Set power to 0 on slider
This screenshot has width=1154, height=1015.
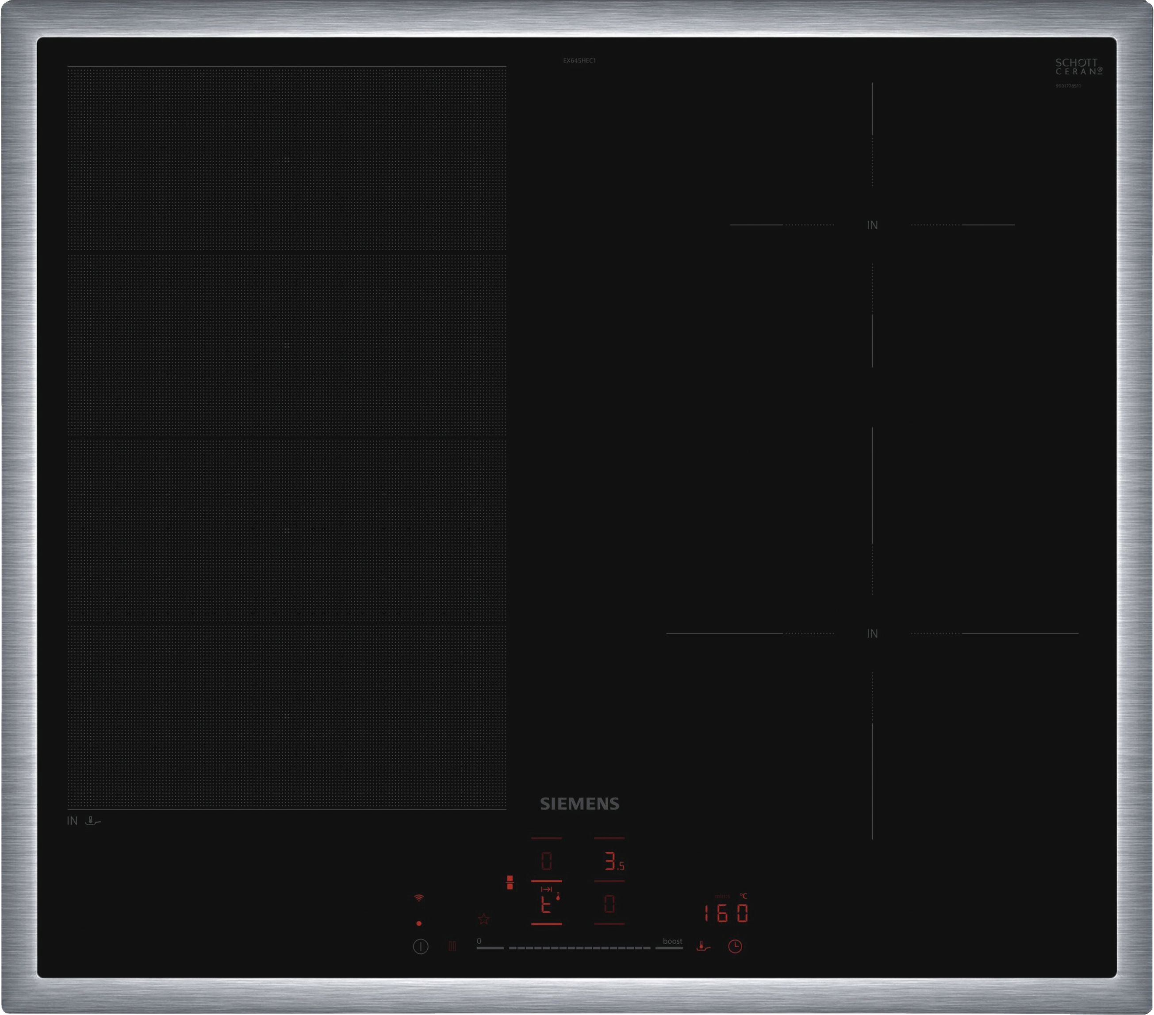click(x=490, y=948)
